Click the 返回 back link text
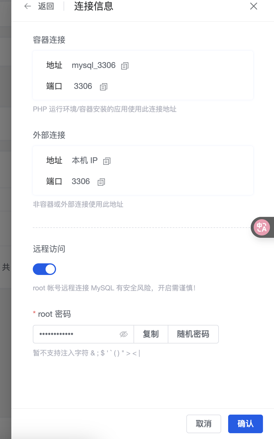The image size is (274, 439). (x=46, y=6)
